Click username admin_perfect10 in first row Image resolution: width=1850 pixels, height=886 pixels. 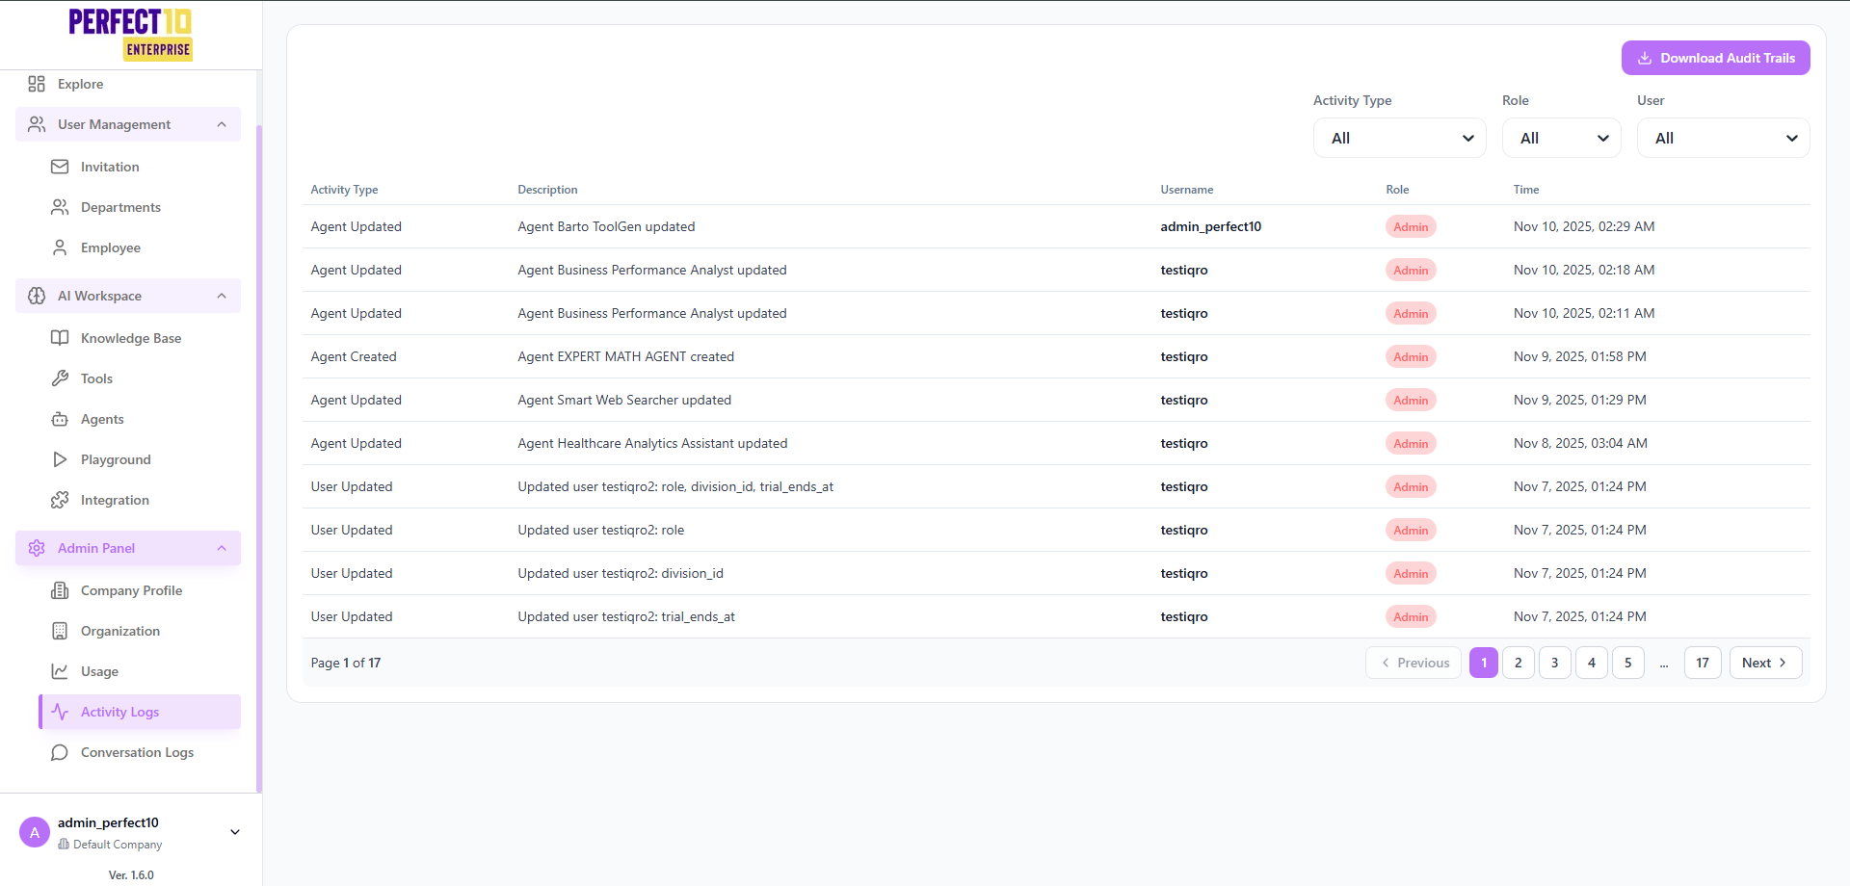point(1210,226)
